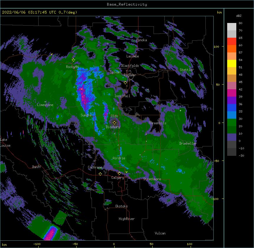Click the Sylvan label
This screenshot has height=248, width=254.
point(115,72)
